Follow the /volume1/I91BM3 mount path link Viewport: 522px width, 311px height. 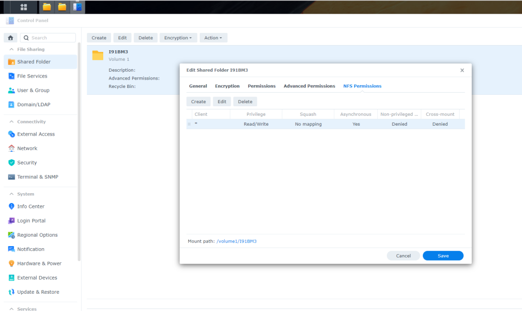click(x=236, y=241)
